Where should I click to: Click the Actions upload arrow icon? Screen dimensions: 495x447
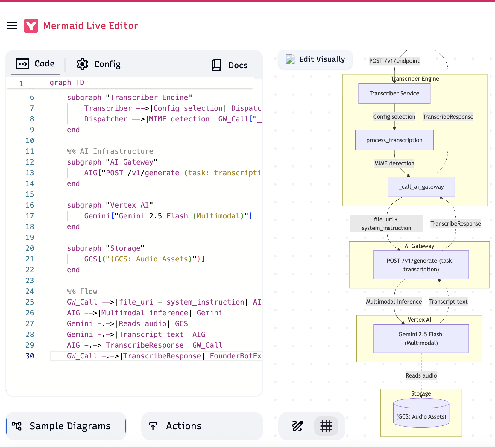(153, 426)
